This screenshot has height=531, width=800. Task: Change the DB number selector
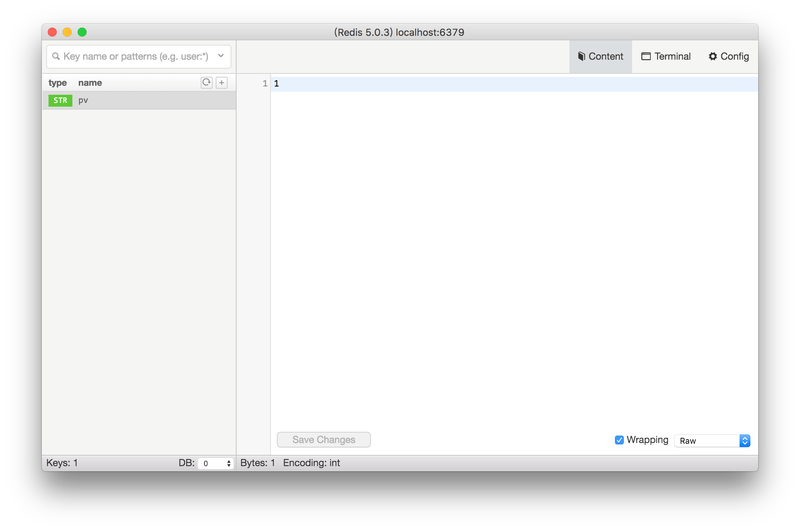click(216, 463)
